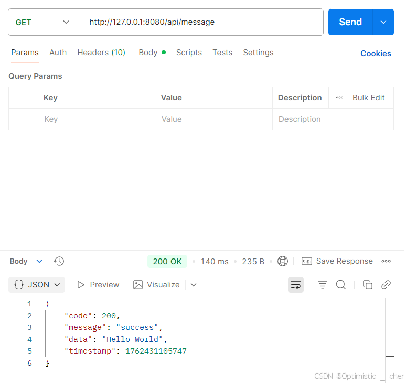The image size is (406, 383).
Task: Click the Visualize image icon
Action: coord(138,285)
